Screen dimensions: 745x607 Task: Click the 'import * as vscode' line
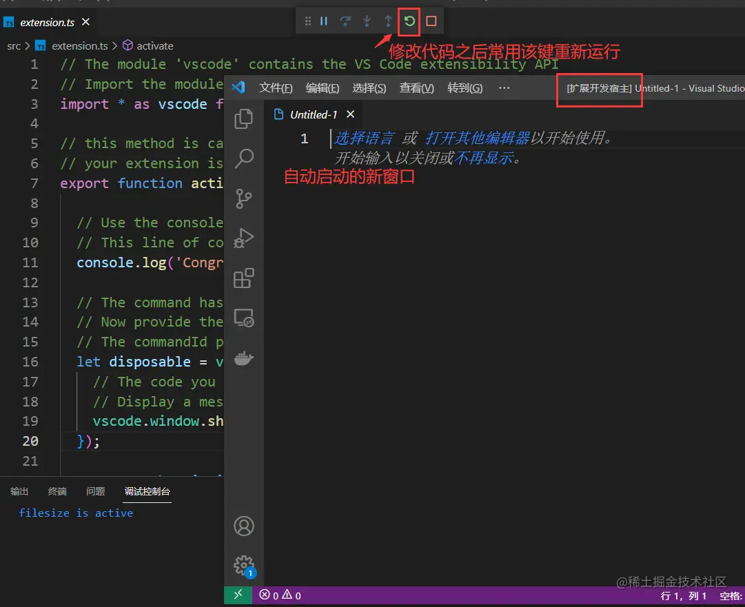pyautogui.click(x=141, y=104)
